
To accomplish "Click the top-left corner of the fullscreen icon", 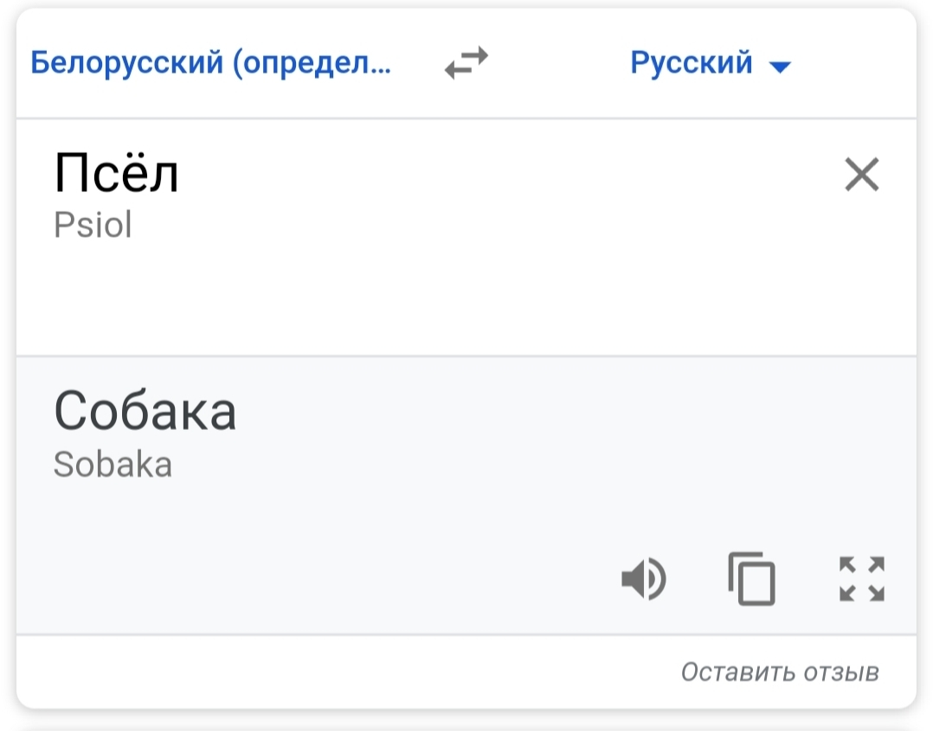I will point(847,564).
